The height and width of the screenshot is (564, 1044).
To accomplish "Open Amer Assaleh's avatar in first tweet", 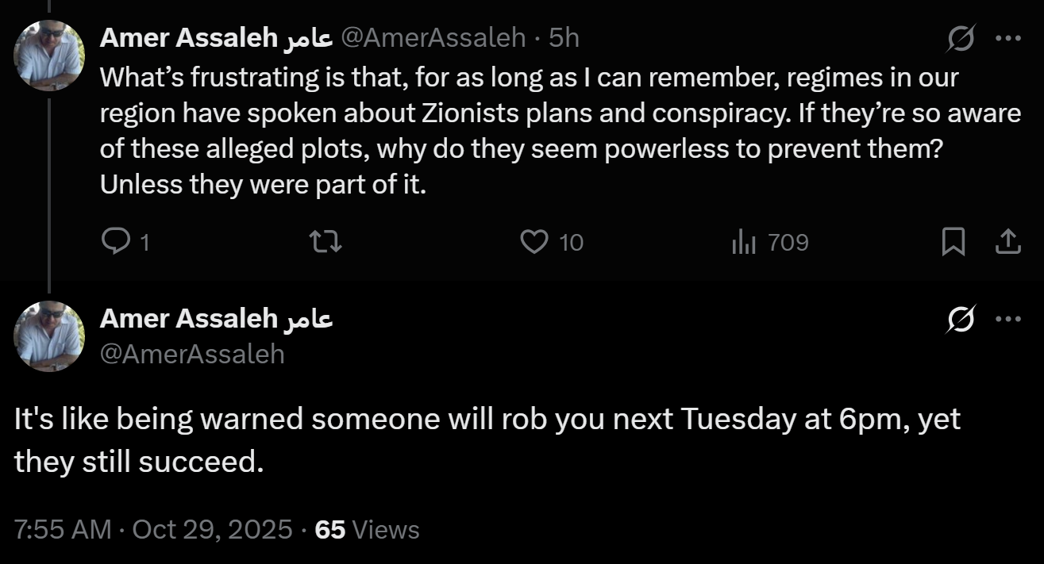I will [50, 56].
